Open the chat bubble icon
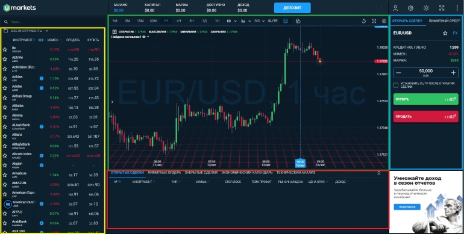 [x=8, y=204]
